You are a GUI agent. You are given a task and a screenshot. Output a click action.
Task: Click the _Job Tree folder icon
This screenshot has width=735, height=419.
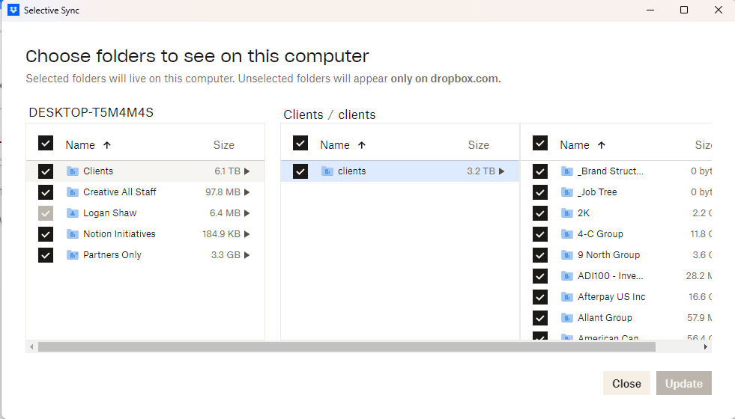tap(567, 192)
